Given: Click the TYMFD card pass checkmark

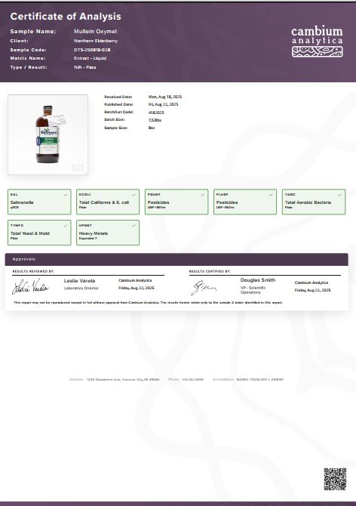Looking at the screenshot, I should coord(66,226).
